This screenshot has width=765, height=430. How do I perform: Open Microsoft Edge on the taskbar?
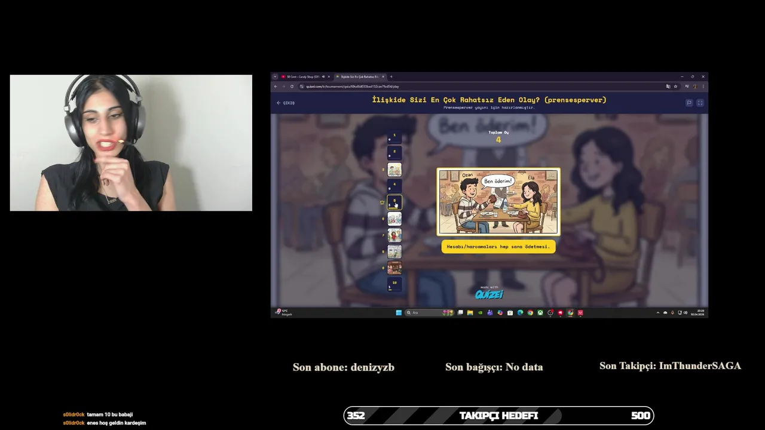(520, 312)
